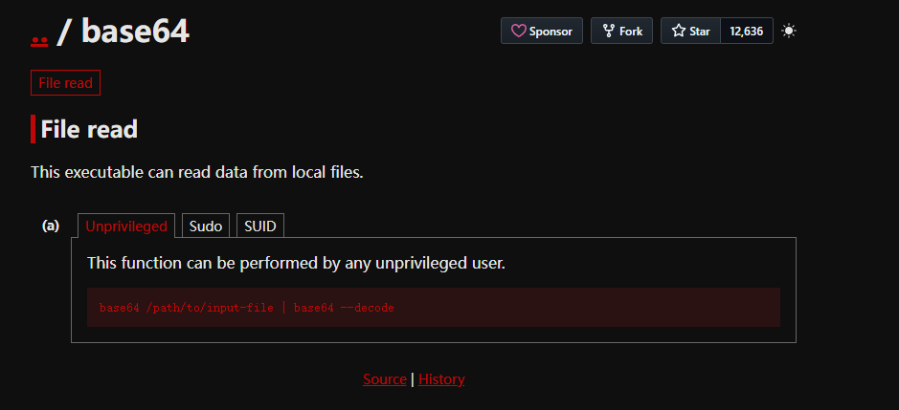Click the 'base64' page title

[x=135, y=32]
